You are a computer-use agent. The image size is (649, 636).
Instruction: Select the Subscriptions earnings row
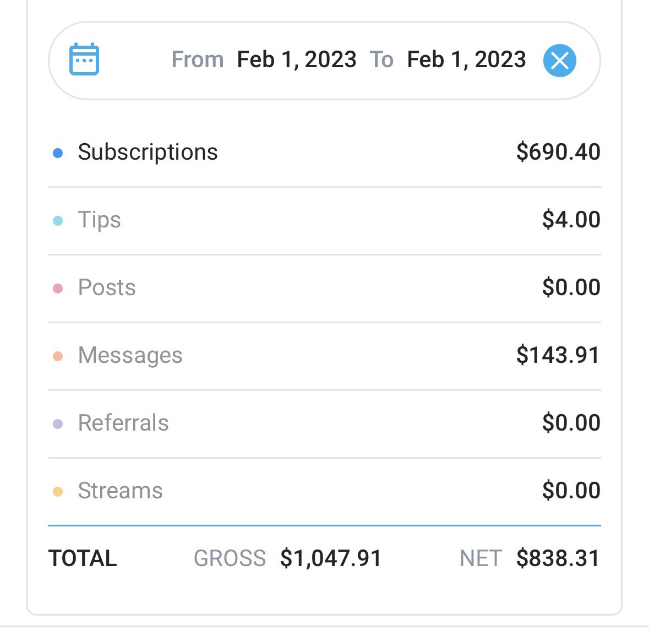pyautogui.click(x=148, y=152)
